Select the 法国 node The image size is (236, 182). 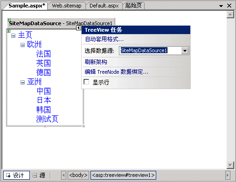point(43,54)
